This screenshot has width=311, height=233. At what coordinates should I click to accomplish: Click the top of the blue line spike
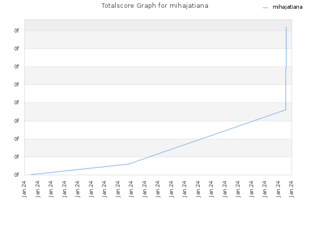click(x=286, y=27)
